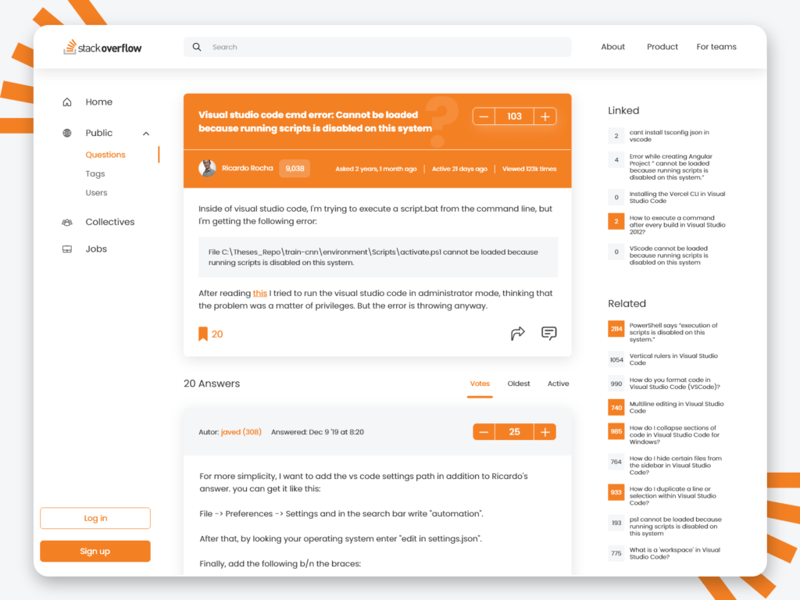Image resolution: width=800 pixels, height=600 pixels.
Task: Open related 'Multiline editing in Visual Studio Code'
Action: 676,408
